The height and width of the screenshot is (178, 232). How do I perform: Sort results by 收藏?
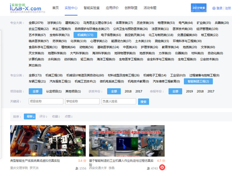(56, 116)
